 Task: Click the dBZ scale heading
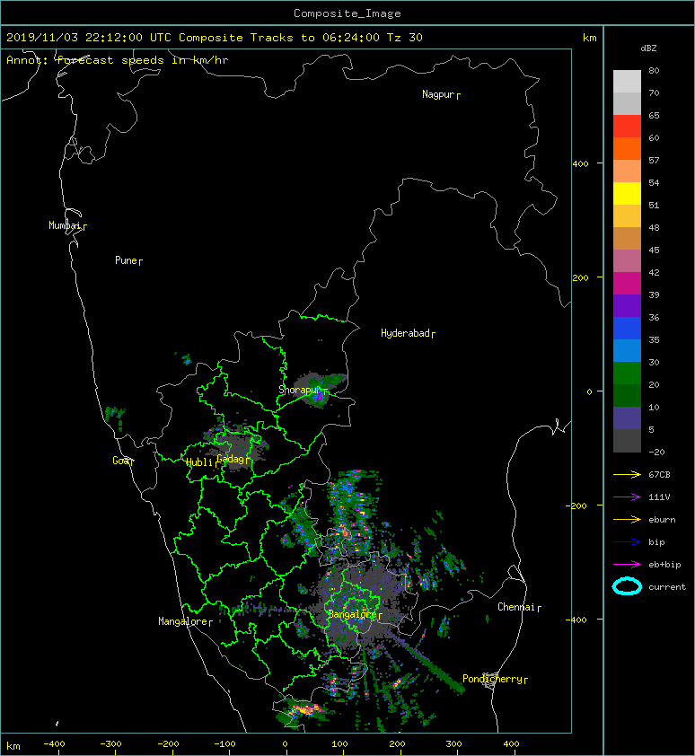coord(648,48)
